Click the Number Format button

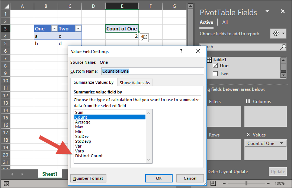(x=88, y=178)
